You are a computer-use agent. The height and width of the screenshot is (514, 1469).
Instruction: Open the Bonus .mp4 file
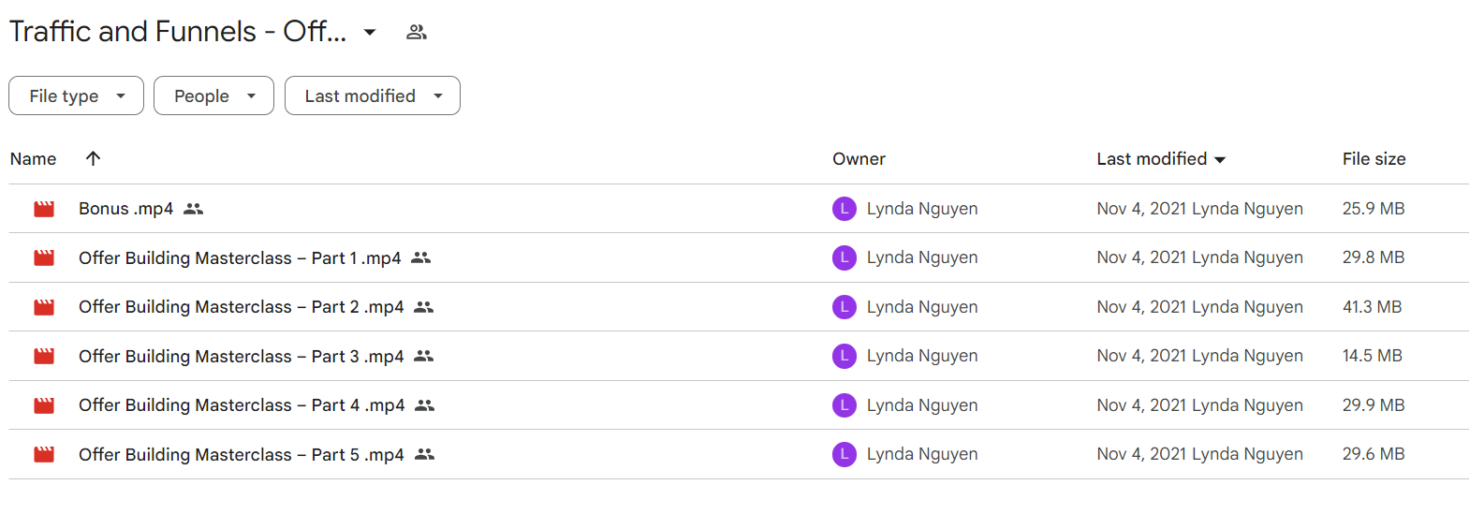(x=125, y=209)
